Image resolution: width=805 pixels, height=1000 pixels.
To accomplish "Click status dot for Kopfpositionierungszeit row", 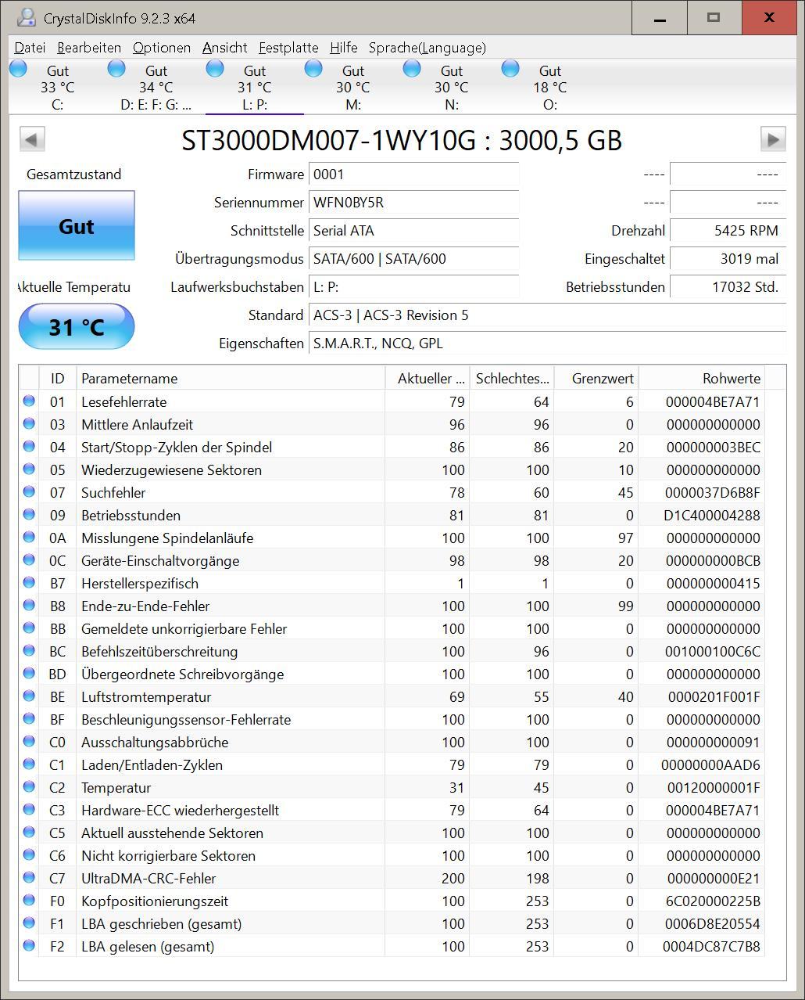I will tap(29, 900).
